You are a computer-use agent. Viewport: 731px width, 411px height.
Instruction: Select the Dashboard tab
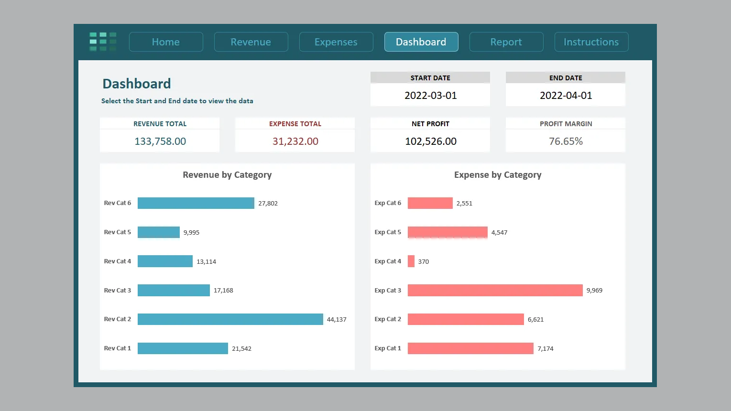click(x=421, y=42)
